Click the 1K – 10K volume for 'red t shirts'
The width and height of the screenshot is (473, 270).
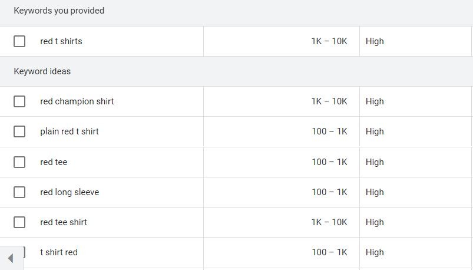point(329,41)
